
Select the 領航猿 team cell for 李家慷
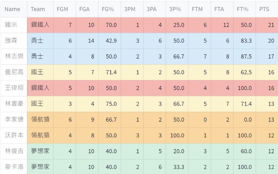pyautogui.click(x=40, y=119)
